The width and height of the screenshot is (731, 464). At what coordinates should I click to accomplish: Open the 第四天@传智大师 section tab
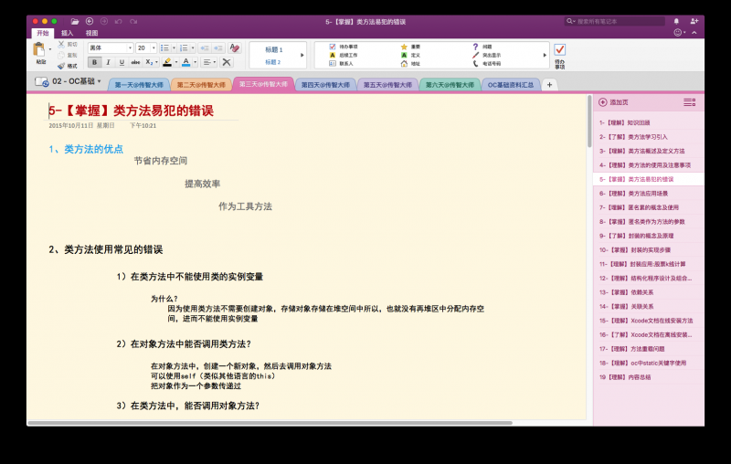click(x=323, y=85)
